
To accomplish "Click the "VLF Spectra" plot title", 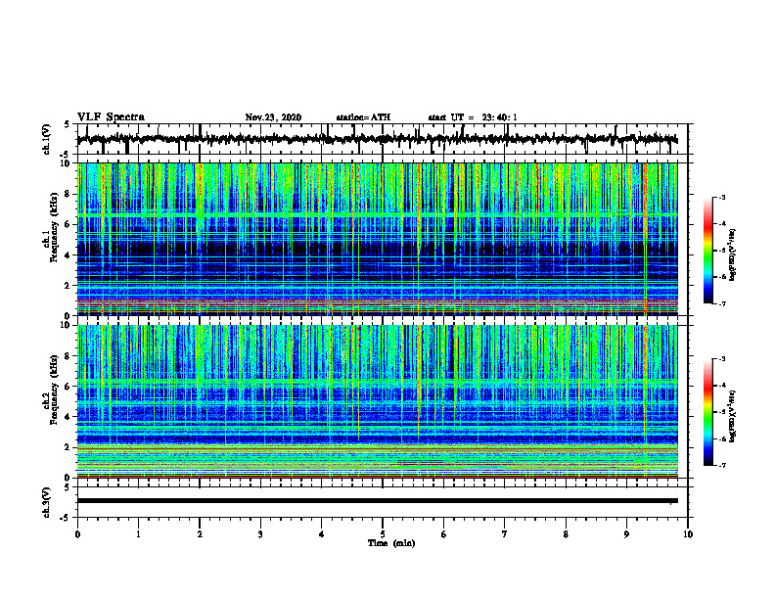I will click(x=111, y=117).
